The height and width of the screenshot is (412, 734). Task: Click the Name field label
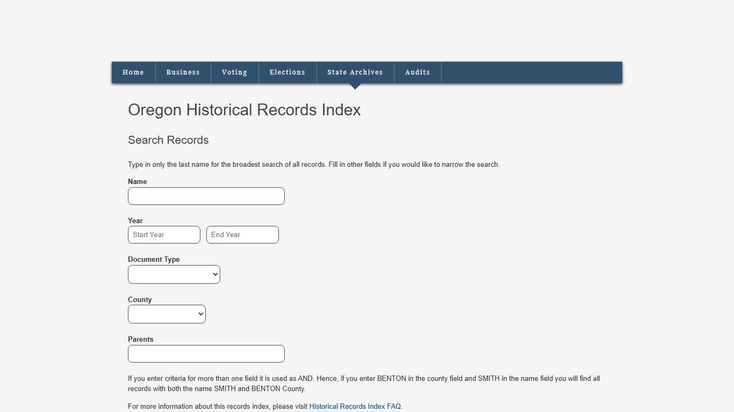click(137, 181)
